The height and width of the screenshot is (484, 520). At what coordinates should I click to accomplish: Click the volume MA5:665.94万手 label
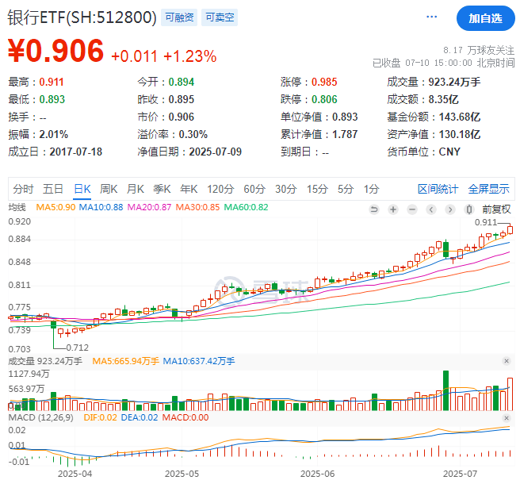coord(126,361)
